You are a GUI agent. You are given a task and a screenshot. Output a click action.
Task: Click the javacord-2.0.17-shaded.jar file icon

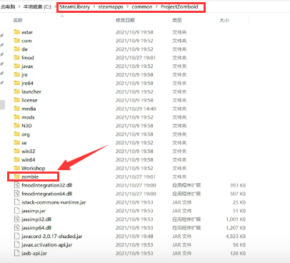click(16, 236)
